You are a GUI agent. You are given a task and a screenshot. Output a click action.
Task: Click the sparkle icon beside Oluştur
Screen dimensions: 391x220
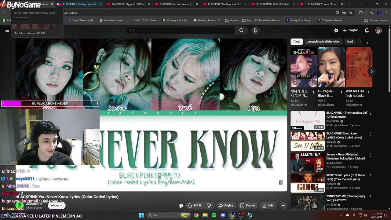[336, 30]
